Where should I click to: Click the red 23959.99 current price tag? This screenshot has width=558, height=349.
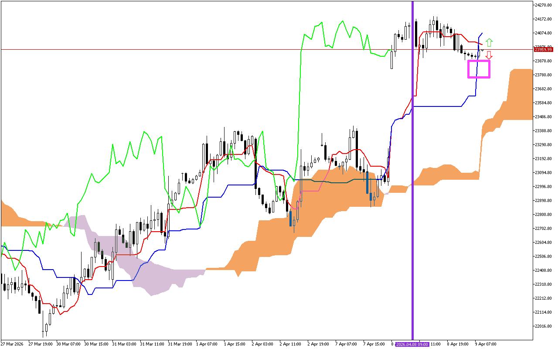coord(543,49)
